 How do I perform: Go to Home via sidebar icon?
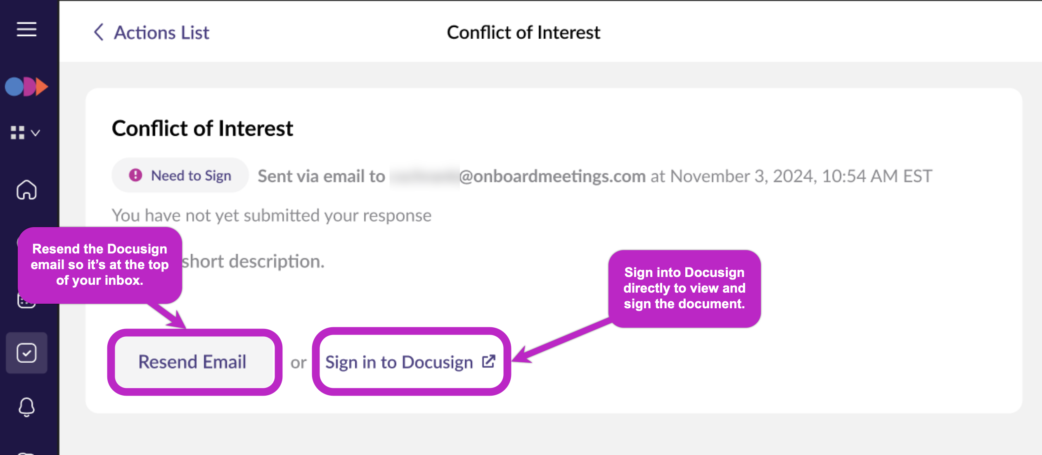26,190
